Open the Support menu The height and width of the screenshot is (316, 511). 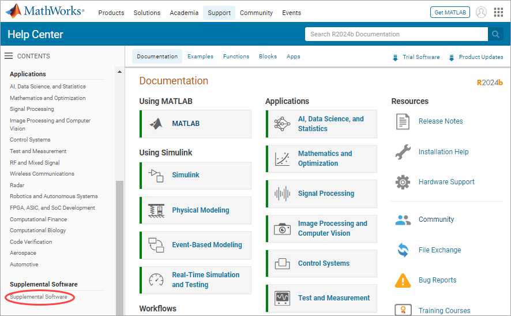(219, 13)
